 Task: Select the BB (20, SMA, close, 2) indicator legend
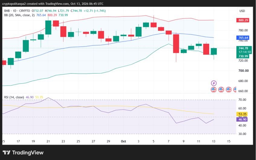click(19, 15)
